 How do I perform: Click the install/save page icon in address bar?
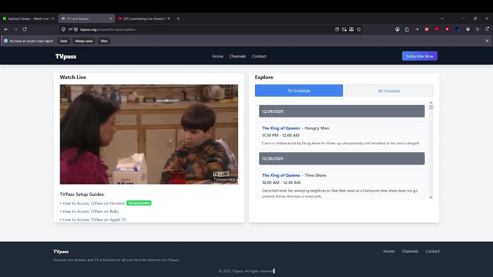click(352, 29)
